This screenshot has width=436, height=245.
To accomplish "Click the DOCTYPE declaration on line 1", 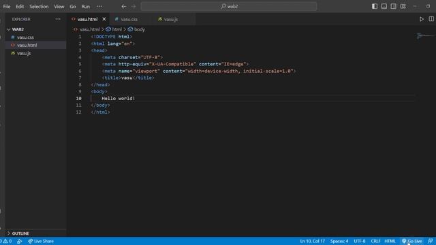I will 112,37.
